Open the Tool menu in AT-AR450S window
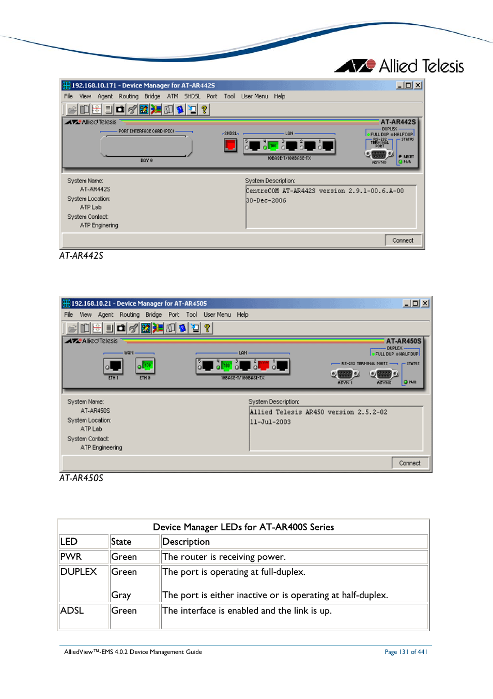The width and height of the screenshot is (493, 699). pos(192,315)
